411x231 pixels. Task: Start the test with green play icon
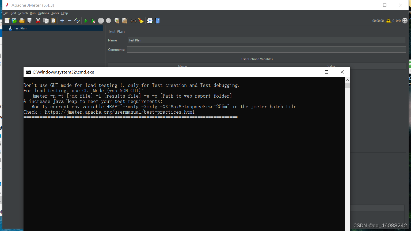86,21
